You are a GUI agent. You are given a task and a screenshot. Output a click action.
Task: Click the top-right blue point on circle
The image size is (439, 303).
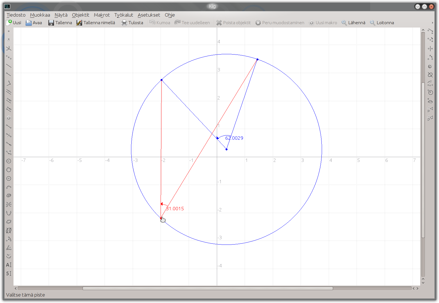pos(257,59)
